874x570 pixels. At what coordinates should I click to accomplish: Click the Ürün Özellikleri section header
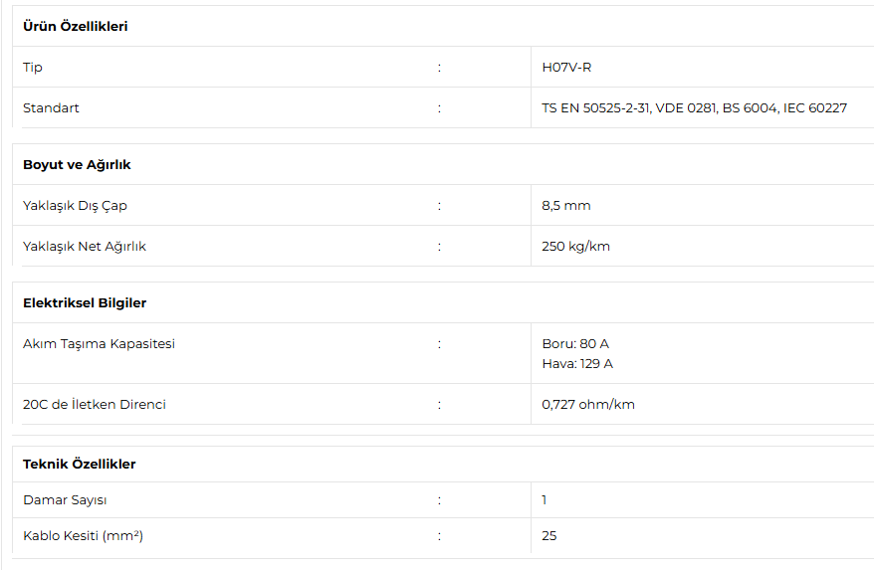[x=76, y=26]
